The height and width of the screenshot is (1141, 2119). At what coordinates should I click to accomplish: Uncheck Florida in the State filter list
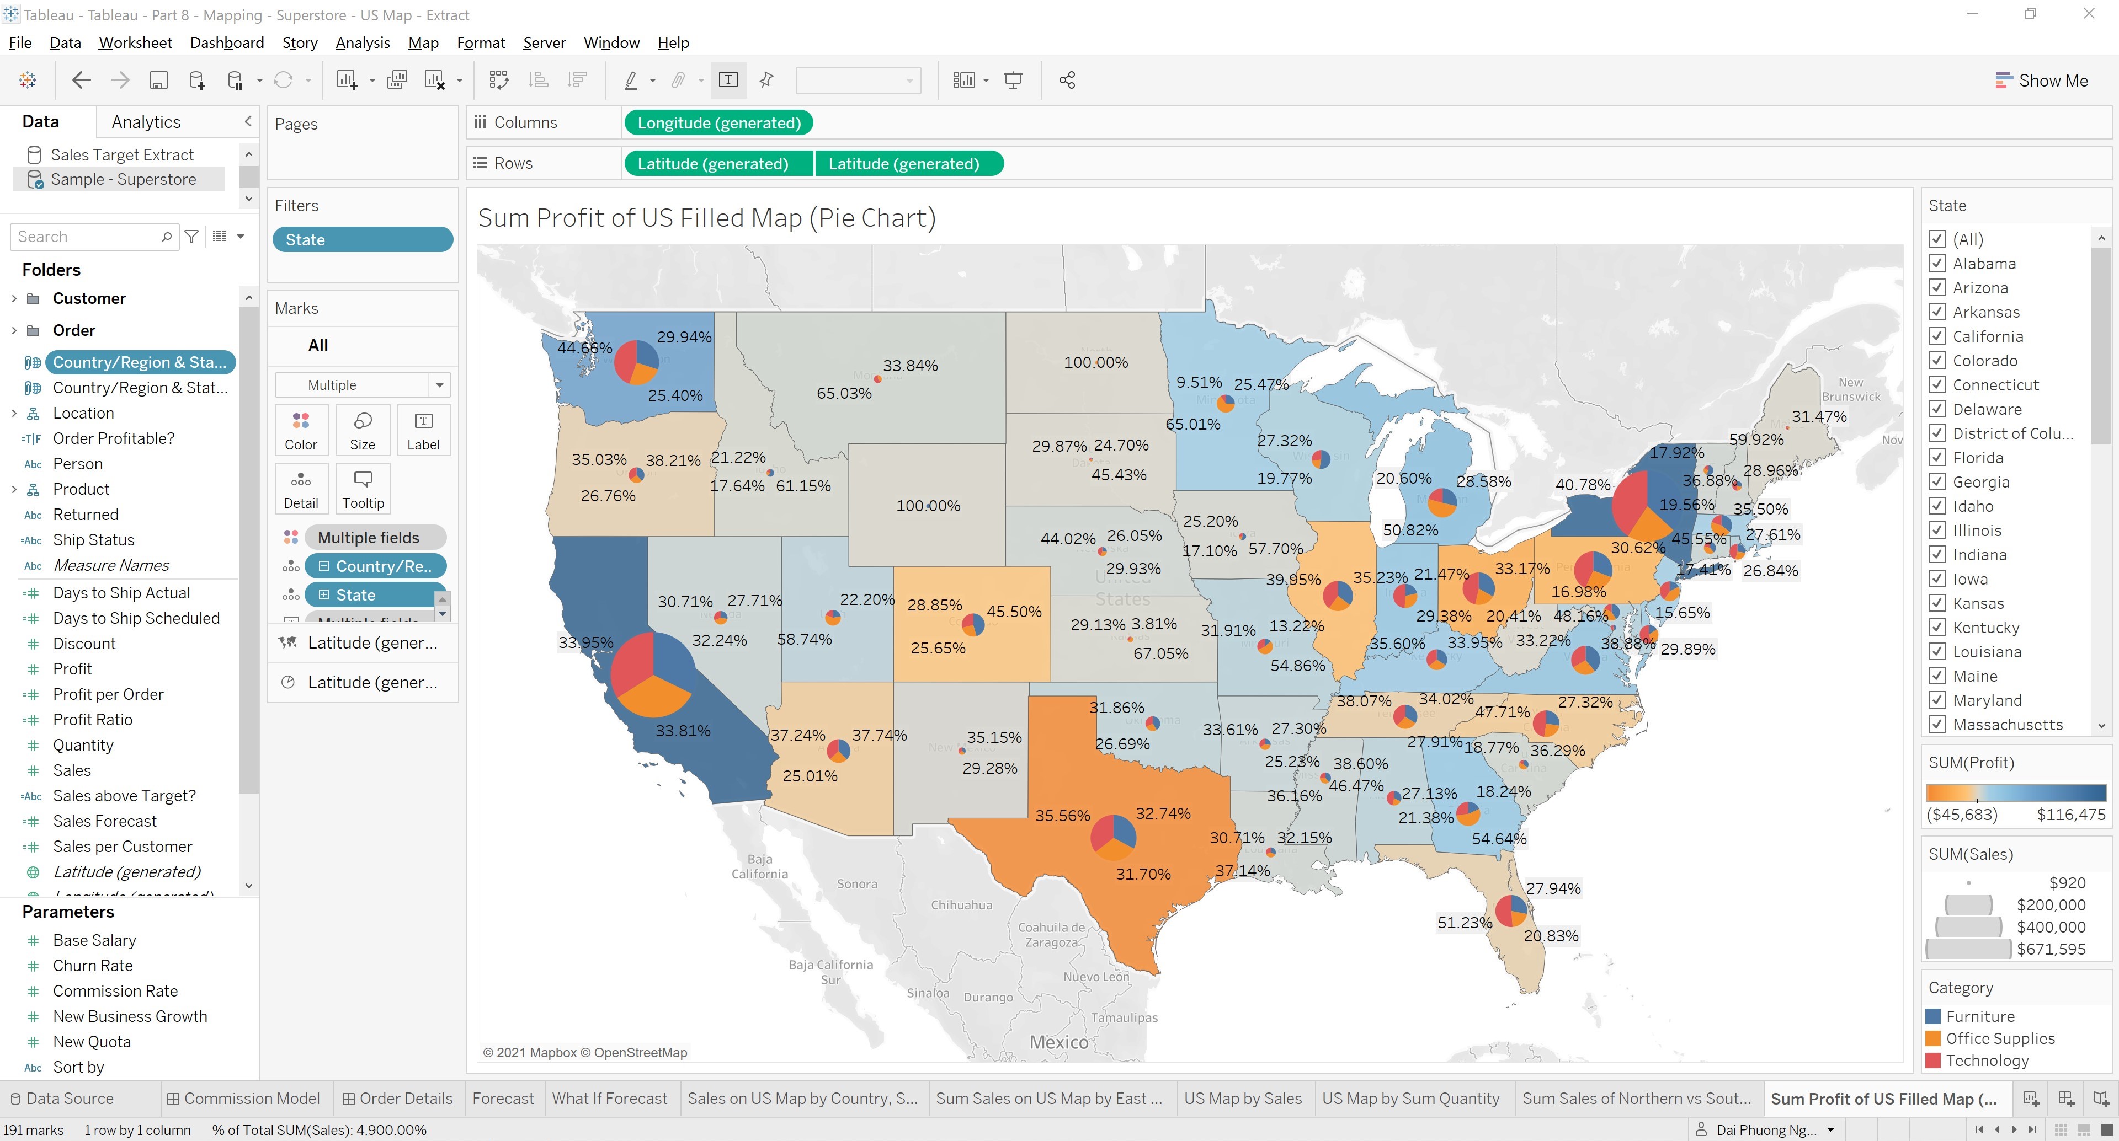(1938, 457)
